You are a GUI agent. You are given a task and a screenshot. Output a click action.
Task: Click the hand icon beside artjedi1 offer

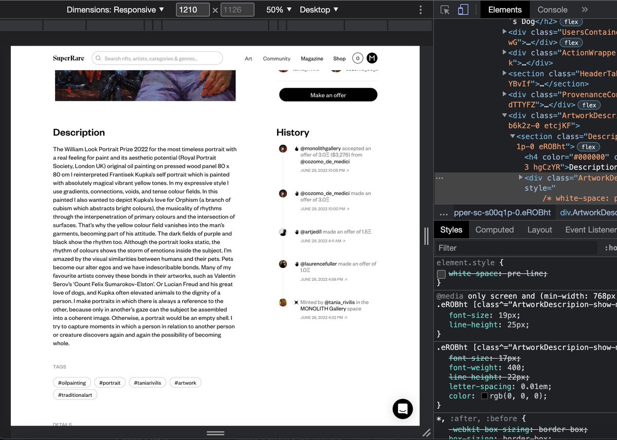point(297,232)
